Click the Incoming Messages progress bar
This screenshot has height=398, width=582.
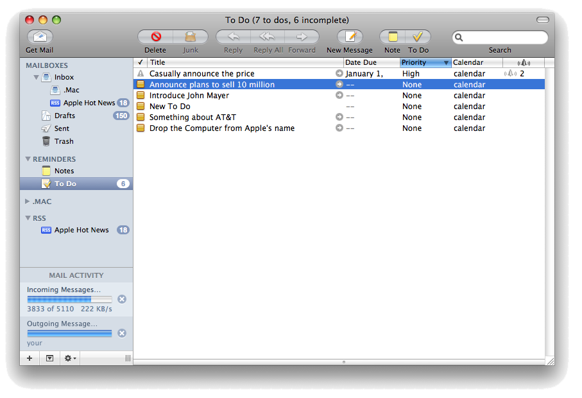pyautogui.click(x=69, y=299)
